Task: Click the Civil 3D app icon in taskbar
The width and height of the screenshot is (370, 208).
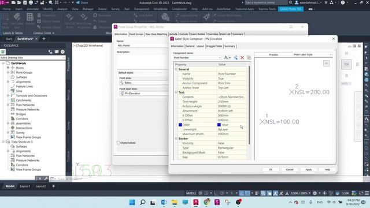Action: [x=217, y=202]
